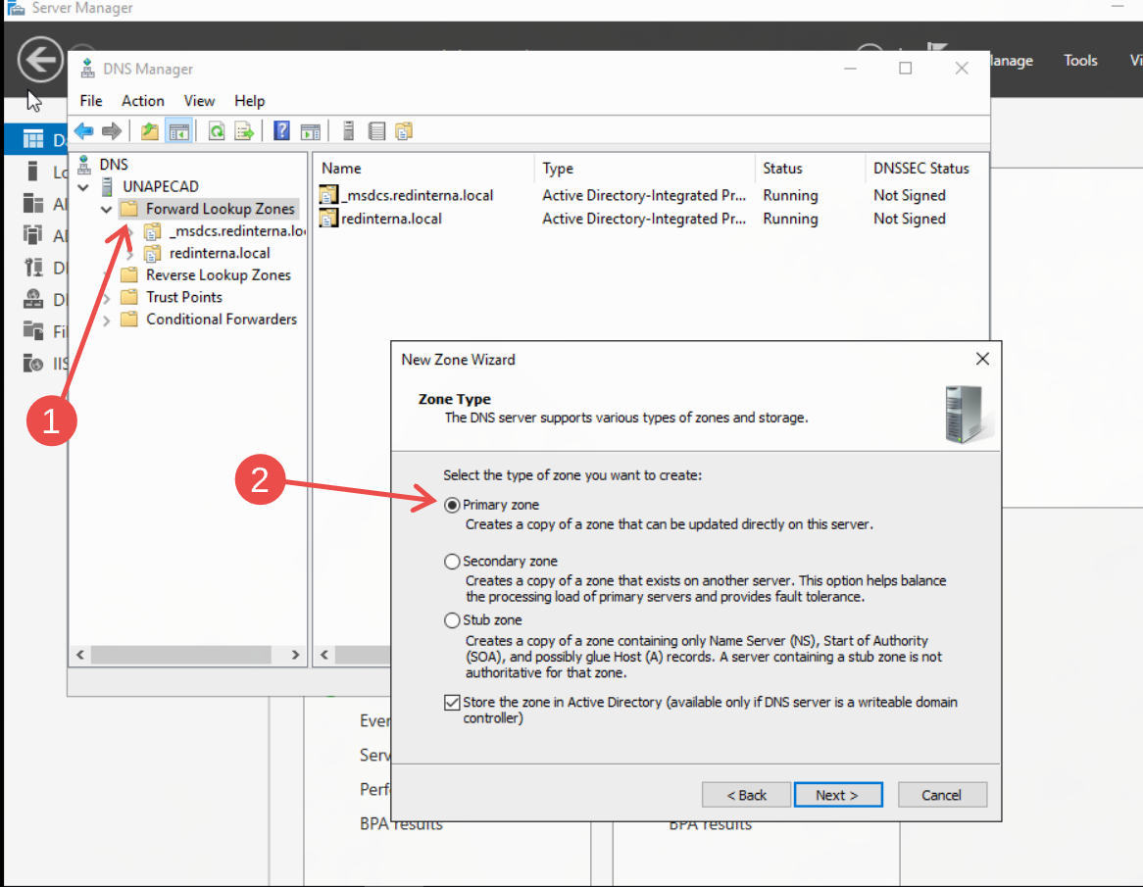The width and height of the screenshot is (1143, 887).
Task: Collapse the UNAPECAD server node
Action: pyautogui.click(x=84, y=187)
